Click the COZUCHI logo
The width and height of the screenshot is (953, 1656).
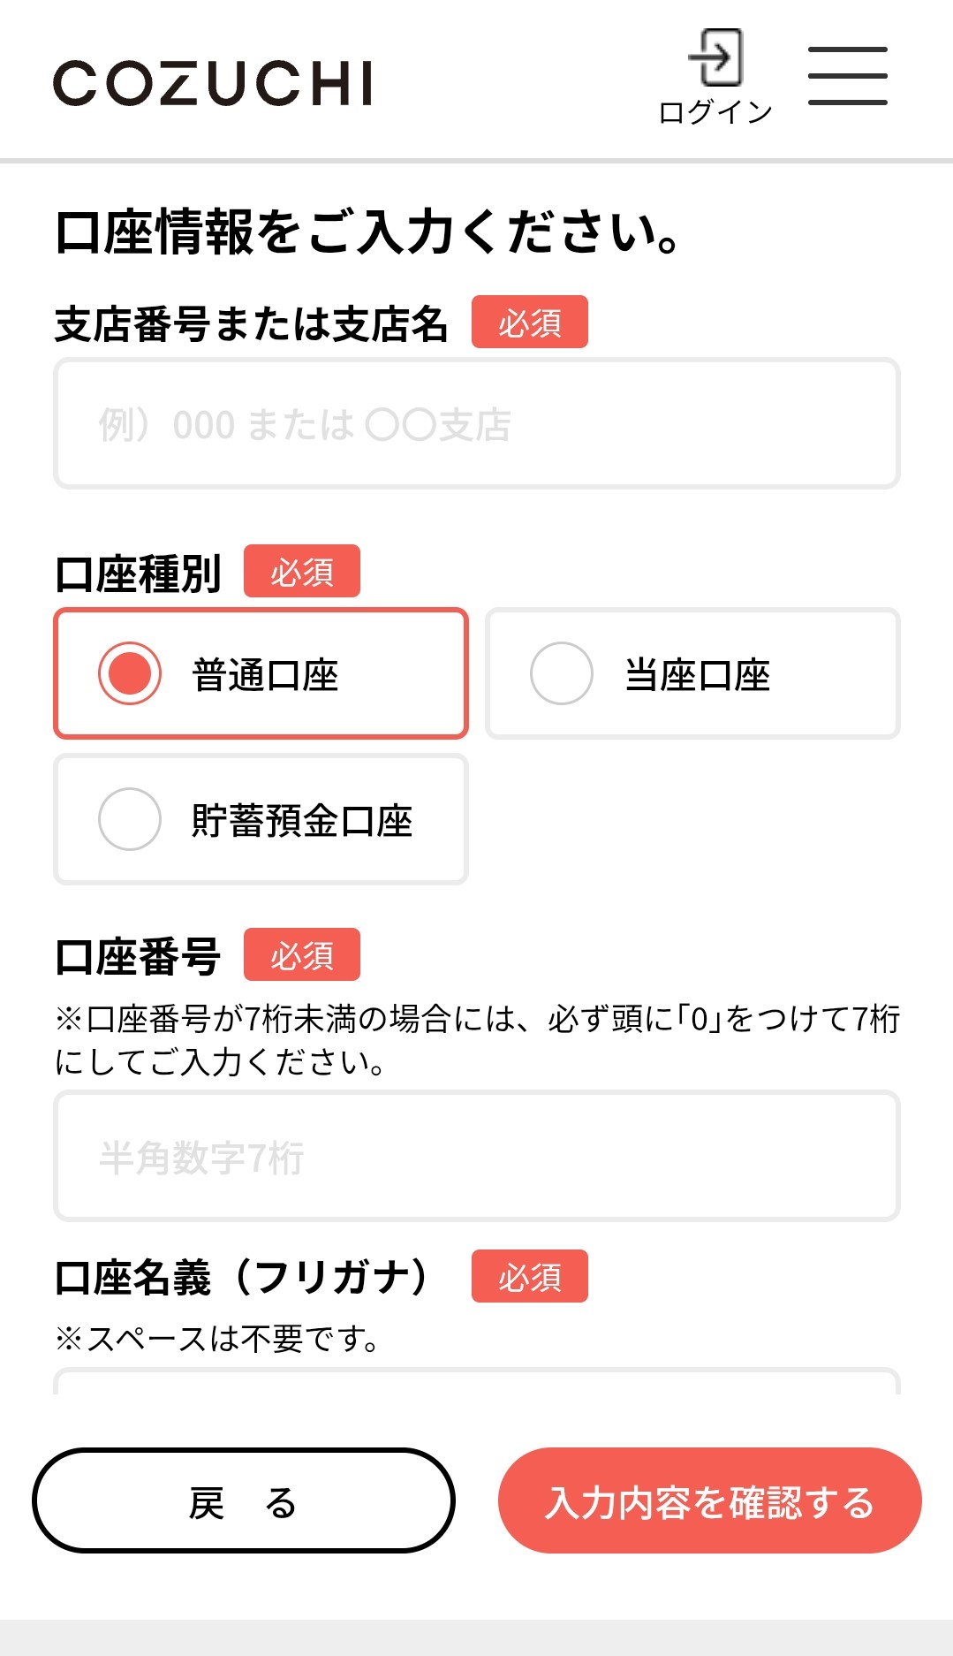click(213, 83)
